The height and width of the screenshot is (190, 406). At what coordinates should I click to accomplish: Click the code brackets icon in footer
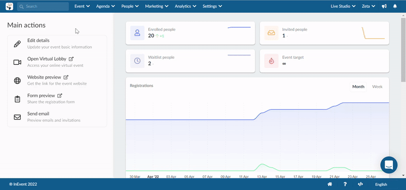(x=360, y=184)
